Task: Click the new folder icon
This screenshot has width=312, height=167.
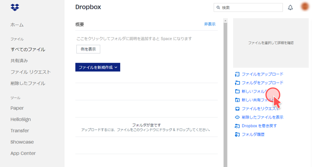Action: click(x=237, y=91)
